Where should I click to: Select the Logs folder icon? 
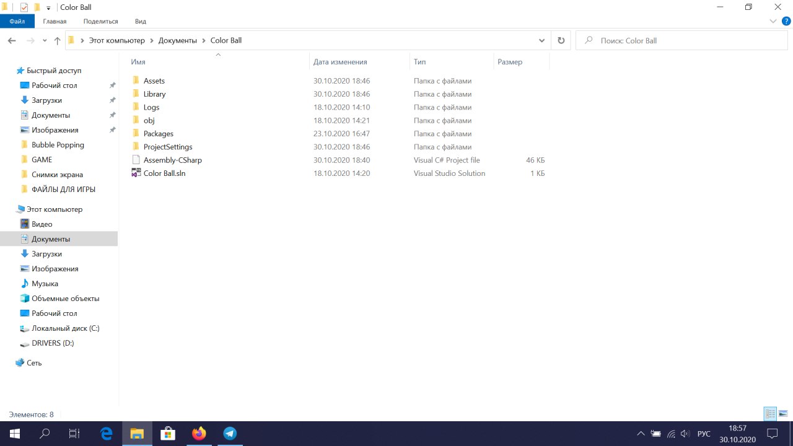tap(136, 107)
